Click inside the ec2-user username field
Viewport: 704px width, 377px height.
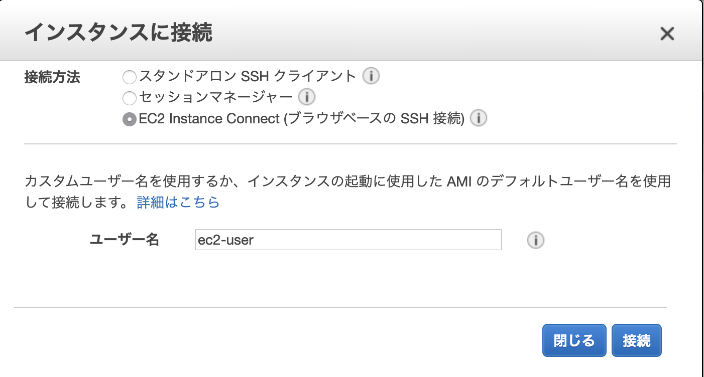tap(348, 240)
